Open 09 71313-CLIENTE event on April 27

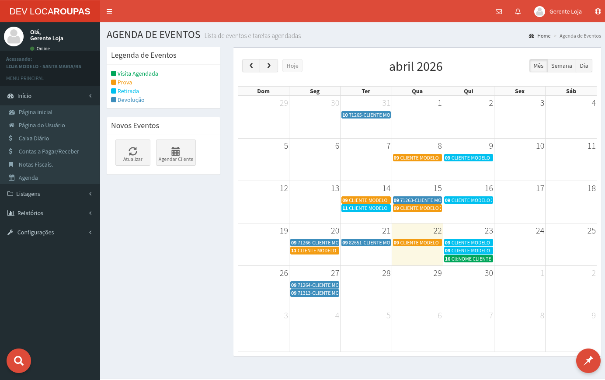click(x=315, y=293)
